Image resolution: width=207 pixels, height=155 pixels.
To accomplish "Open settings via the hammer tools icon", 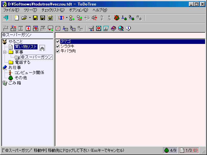I will point(91,28).
